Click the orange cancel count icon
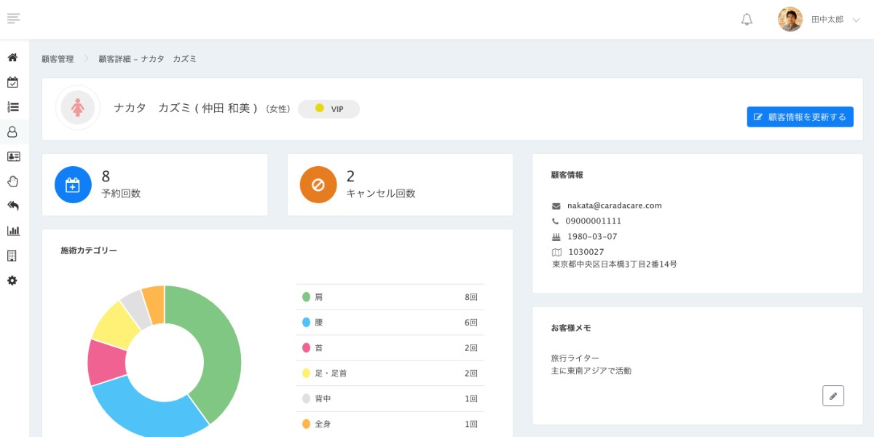 pyautogui.click(x=318, y=184)
